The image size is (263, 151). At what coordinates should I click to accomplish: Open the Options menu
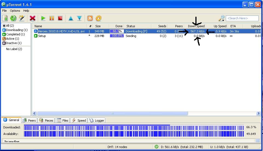[15, 11]
